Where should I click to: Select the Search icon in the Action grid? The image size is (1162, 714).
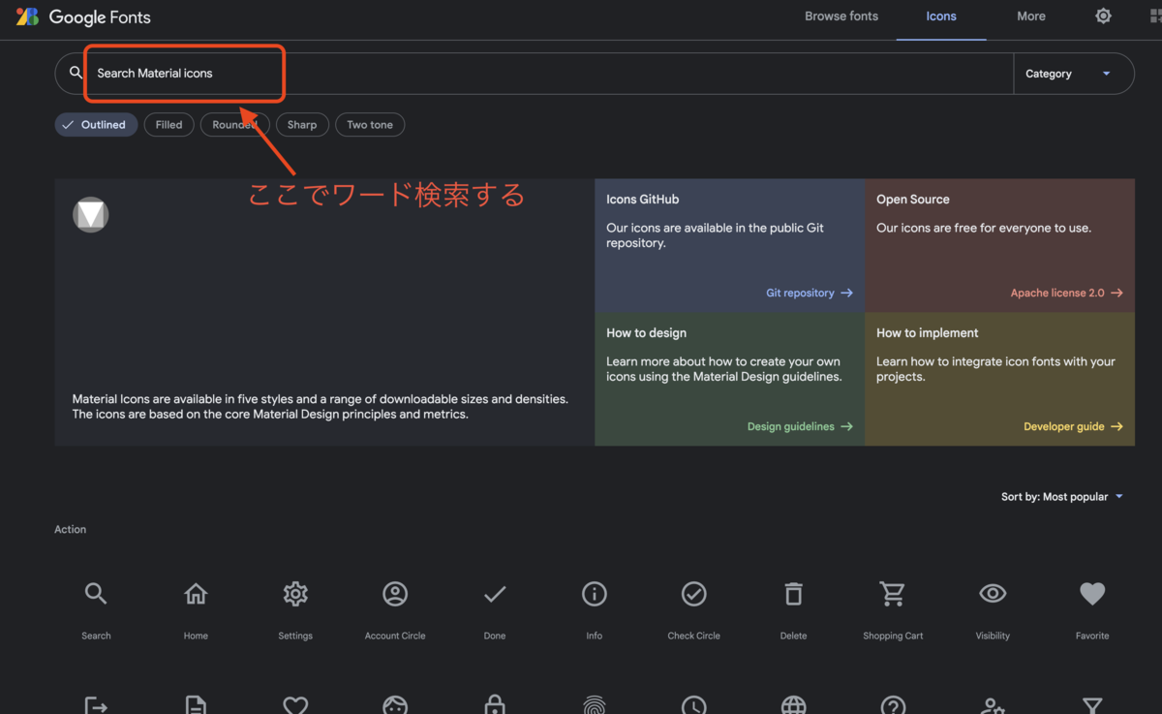point(96,594)
